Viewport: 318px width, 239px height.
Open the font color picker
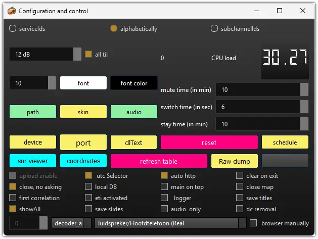[134, 83]
